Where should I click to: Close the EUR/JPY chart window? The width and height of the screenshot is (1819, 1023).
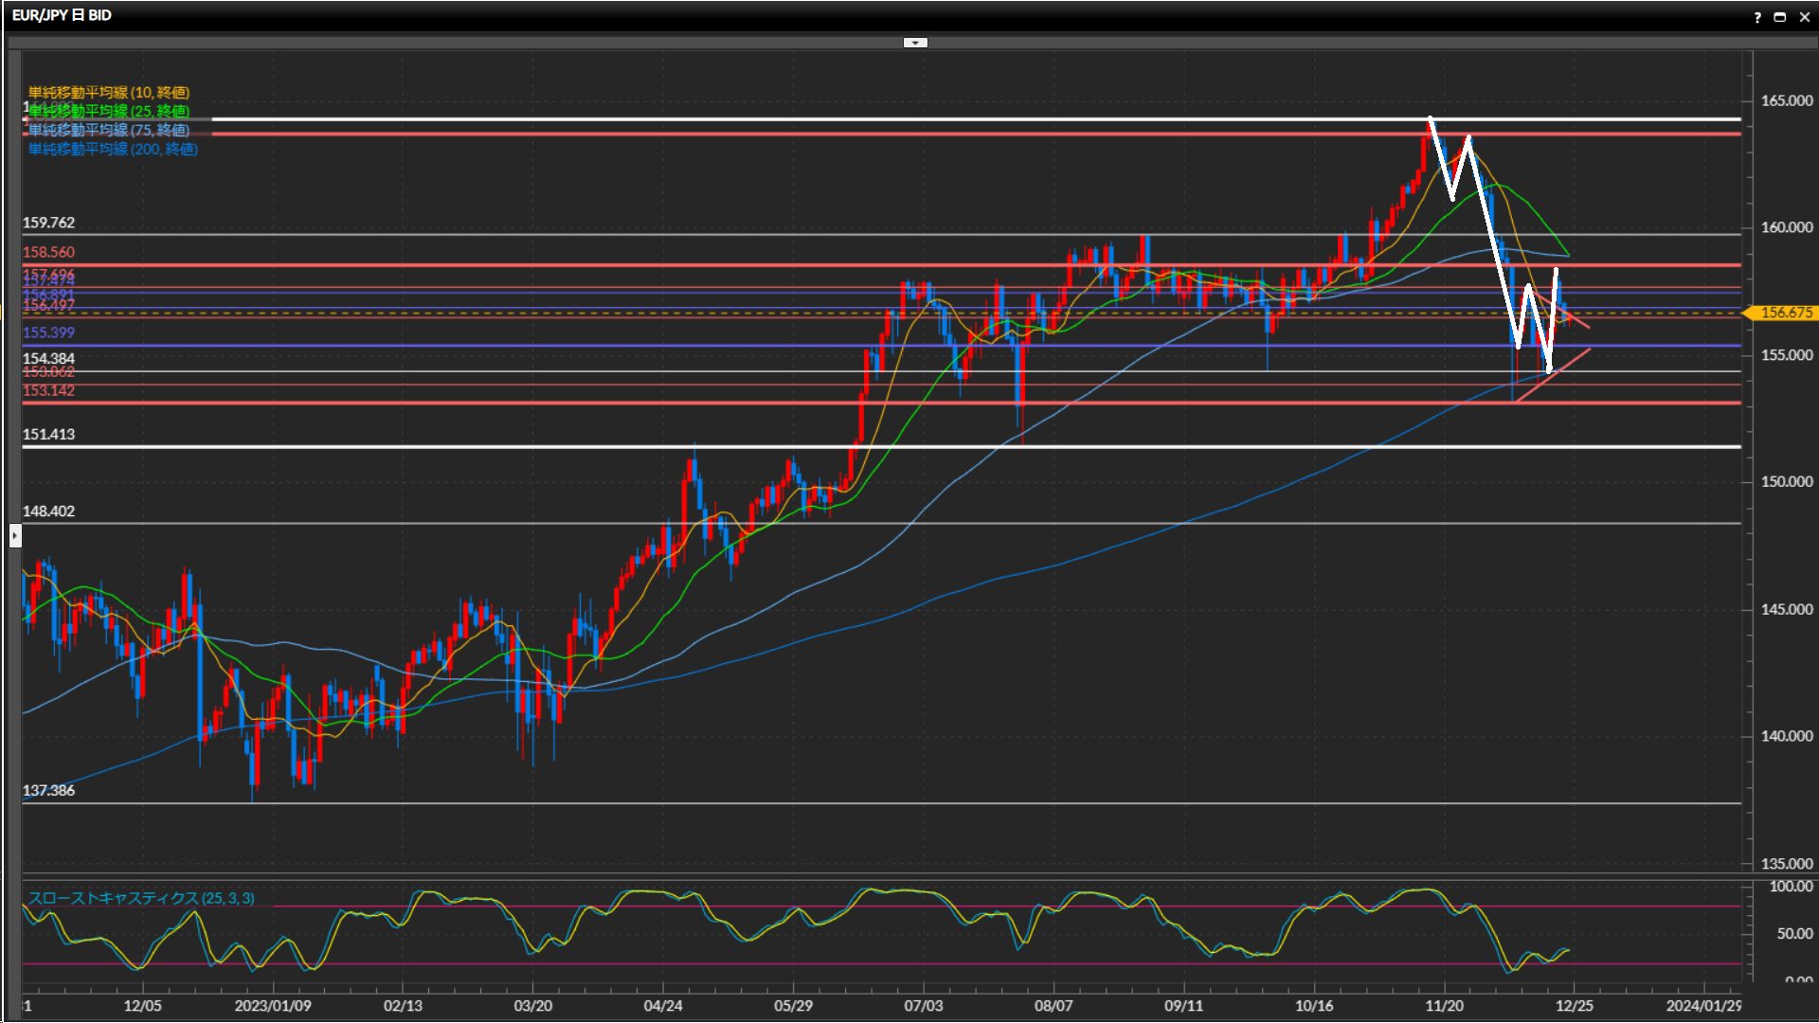click(1804, 17)
